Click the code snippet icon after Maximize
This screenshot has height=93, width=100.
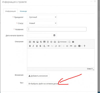[34, 42]
